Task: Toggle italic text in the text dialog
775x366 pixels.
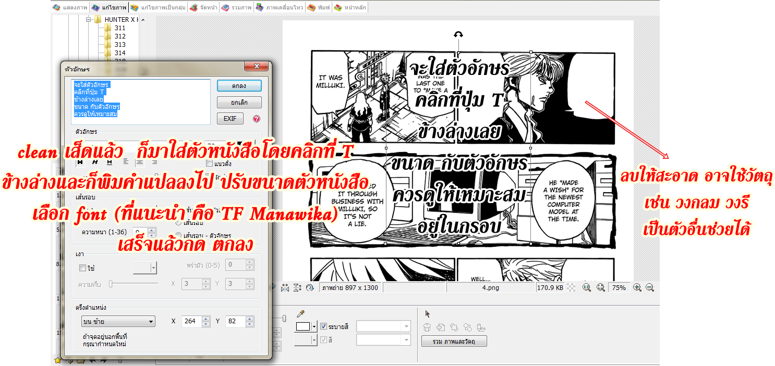Action: pos(95,162)
